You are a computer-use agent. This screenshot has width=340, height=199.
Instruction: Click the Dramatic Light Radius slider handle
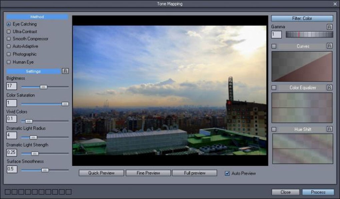coord(33,137)
